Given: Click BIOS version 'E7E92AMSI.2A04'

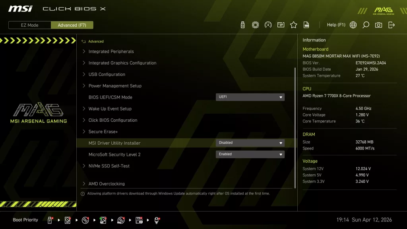Looking at the screenshot, I should [371, 63].
